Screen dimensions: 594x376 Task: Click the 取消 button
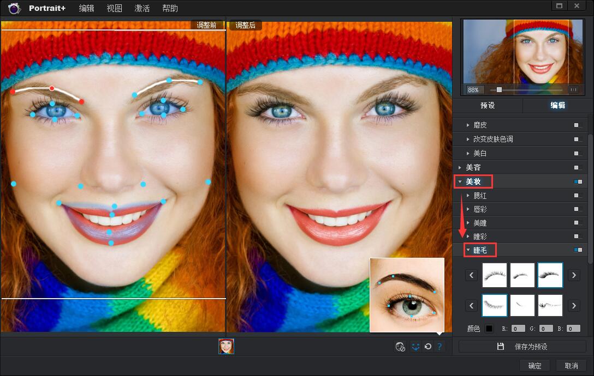(x=571, y=366)
